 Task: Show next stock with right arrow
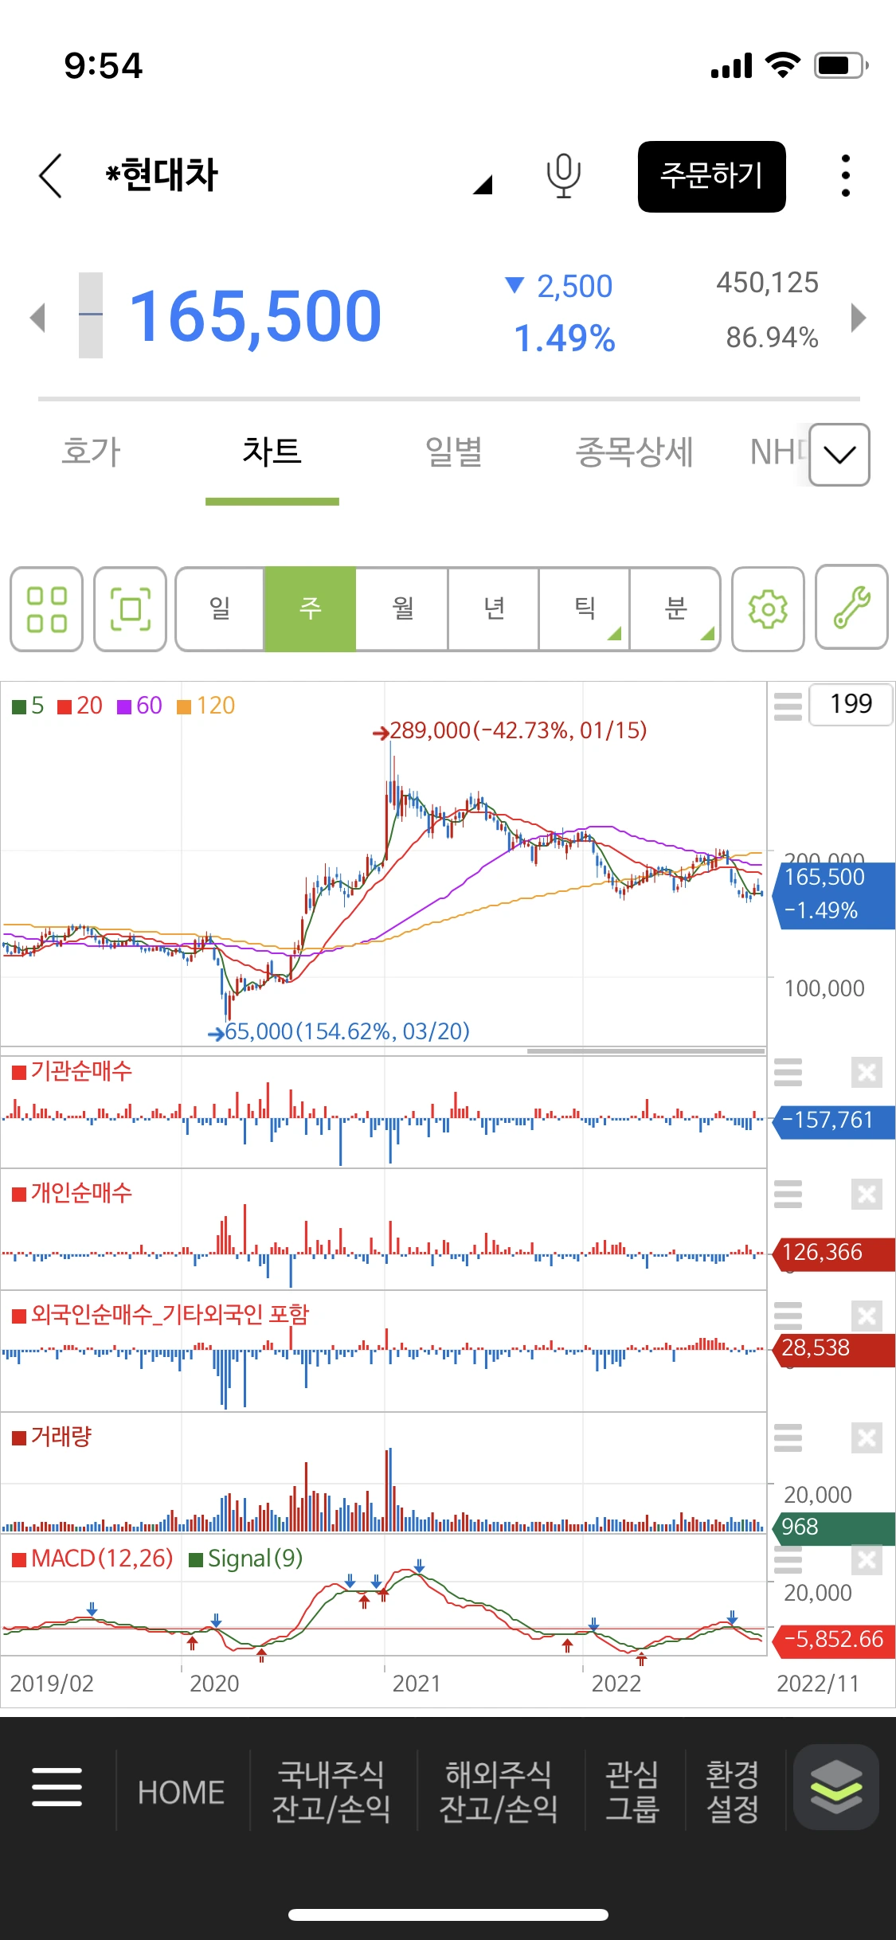coord(858,317)
